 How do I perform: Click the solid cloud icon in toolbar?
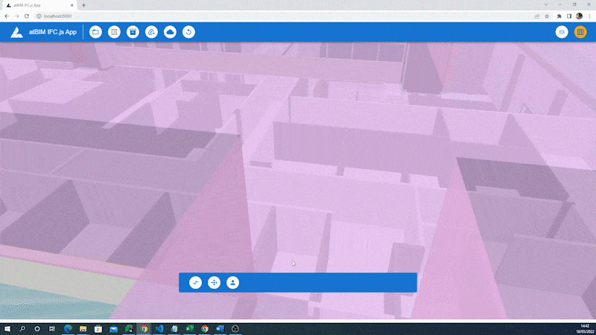(x=170, y=32)
